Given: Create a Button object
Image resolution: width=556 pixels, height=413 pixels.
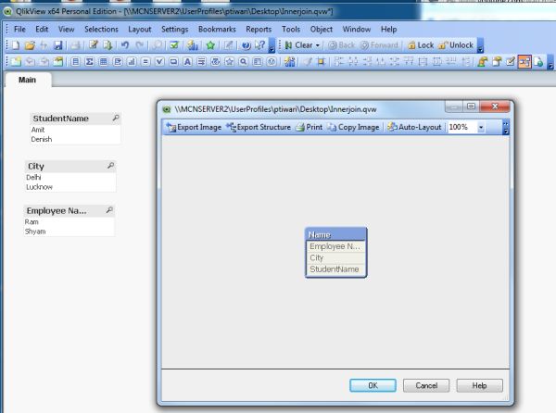Looking at the screenshot, I should pos(173,62).
